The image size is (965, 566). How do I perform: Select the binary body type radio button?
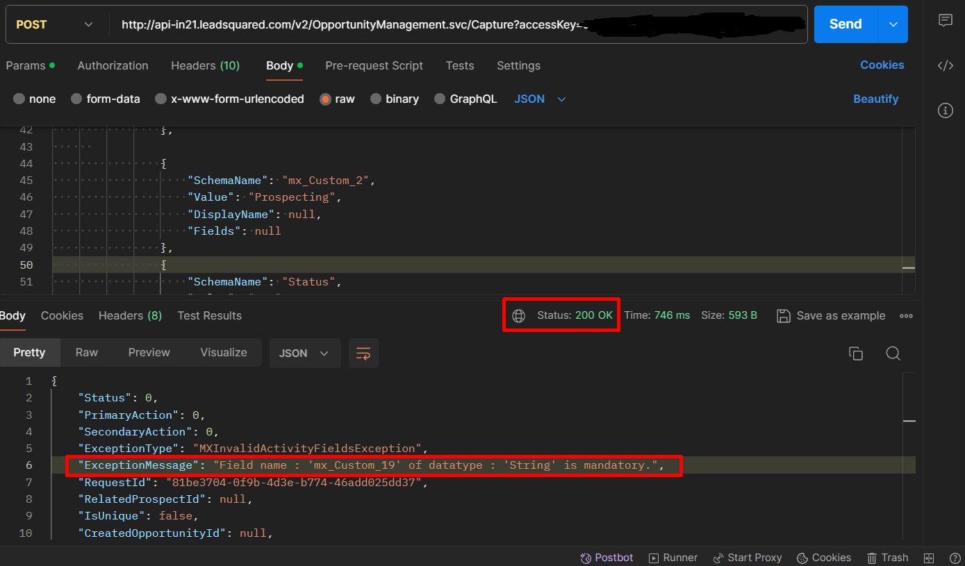click(x=376, y=99)
